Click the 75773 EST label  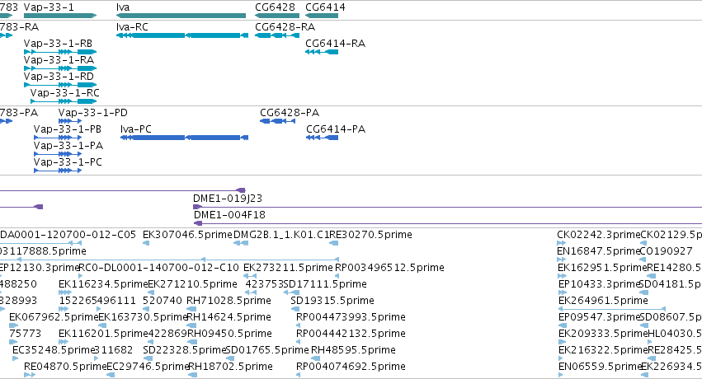pyautogui.click(x=25, y=334)
